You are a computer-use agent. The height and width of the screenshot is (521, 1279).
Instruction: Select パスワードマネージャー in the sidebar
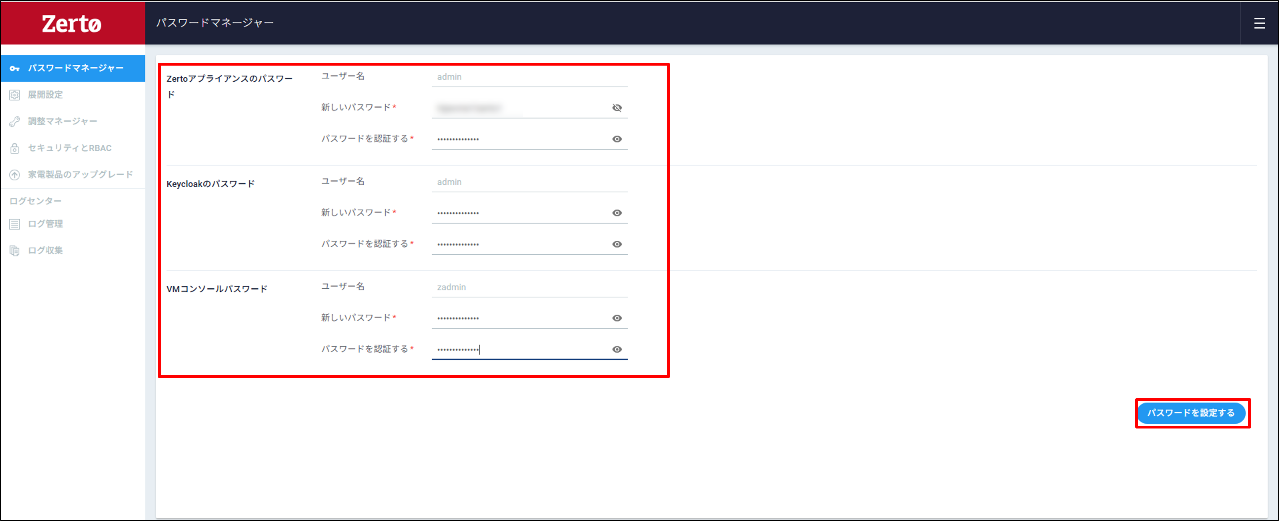[73, 68]
